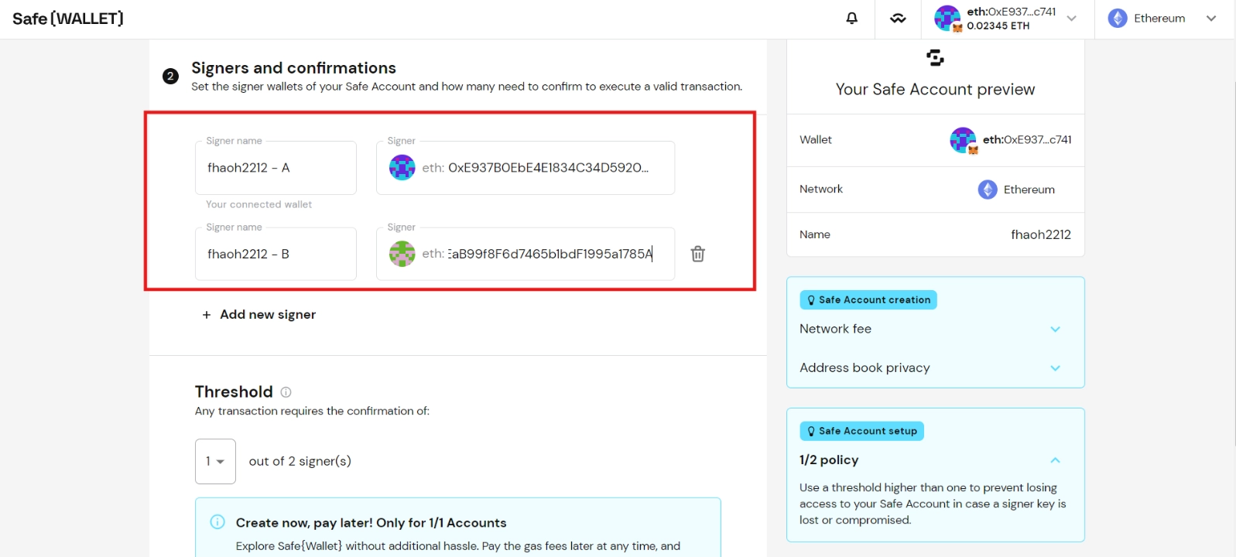
Task: Expand the connected wallet dropdown chevron
Action: 1071,19
